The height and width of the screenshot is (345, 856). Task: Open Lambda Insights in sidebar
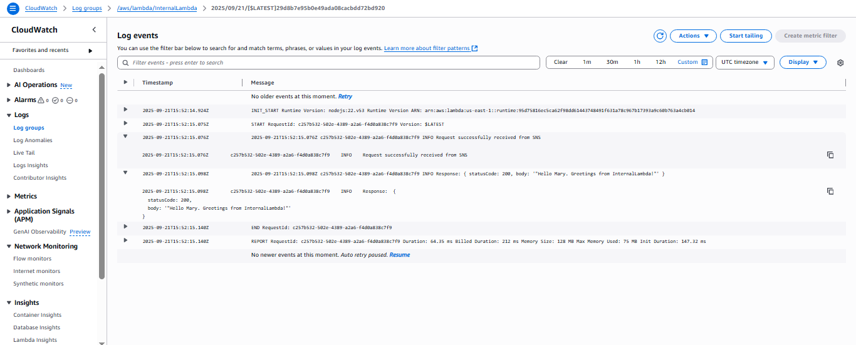pyautogui.click(x=35, y=340)
